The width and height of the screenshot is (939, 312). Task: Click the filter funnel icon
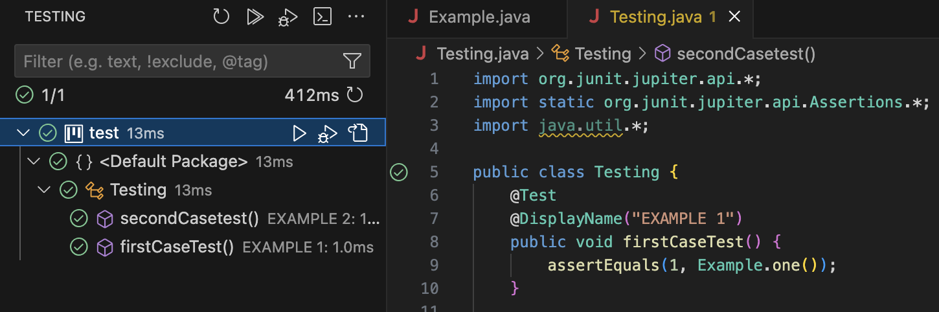(x=352, y=61)
